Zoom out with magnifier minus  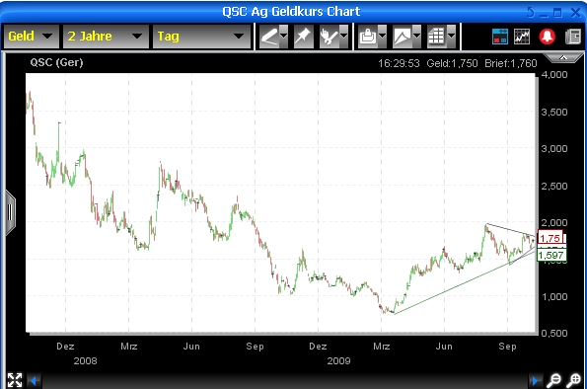tap(553, 380)
